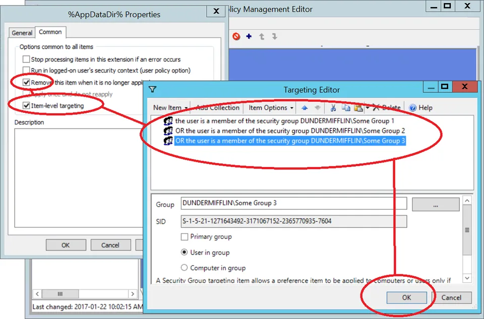Screen dimensions: 484x319
Task: Close the Management Editor window
Action: click(467, 6)
